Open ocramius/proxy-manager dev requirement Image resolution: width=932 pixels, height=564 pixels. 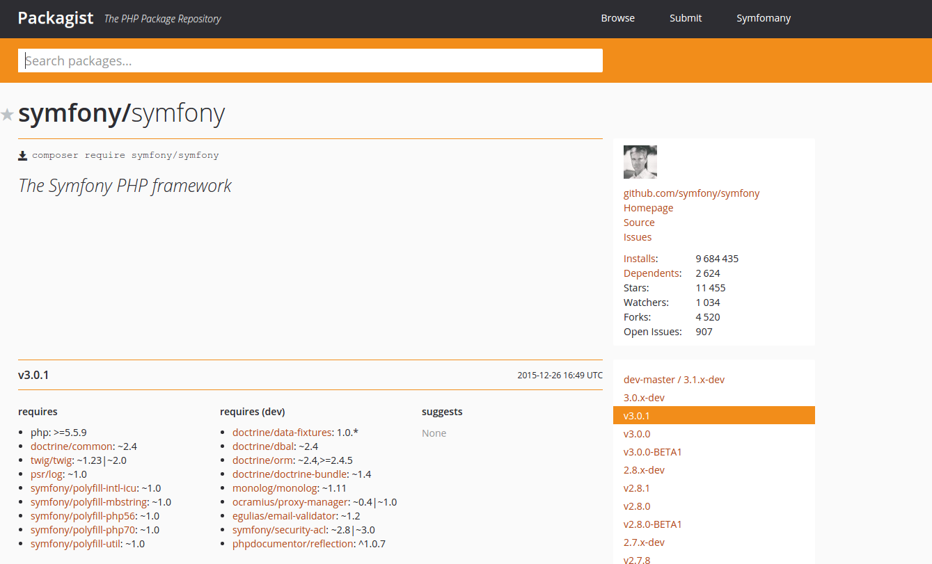(290, 502)
